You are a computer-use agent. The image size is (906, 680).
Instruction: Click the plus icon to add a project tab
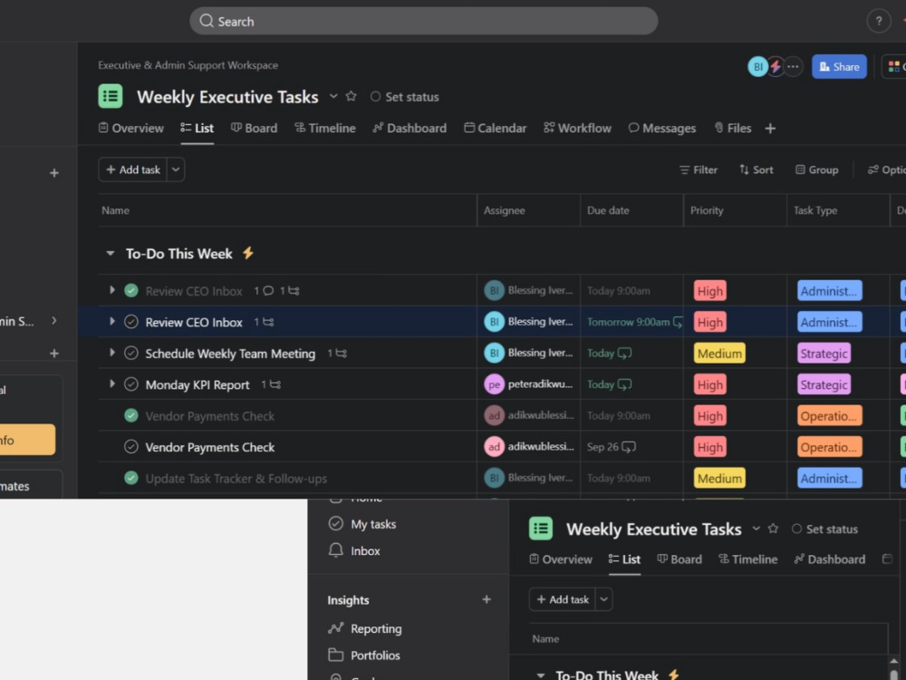770,129
